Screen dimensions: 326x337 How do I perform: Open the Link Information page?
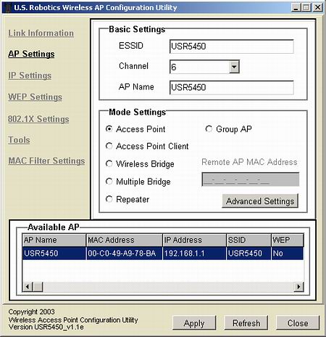click(41, 33)
